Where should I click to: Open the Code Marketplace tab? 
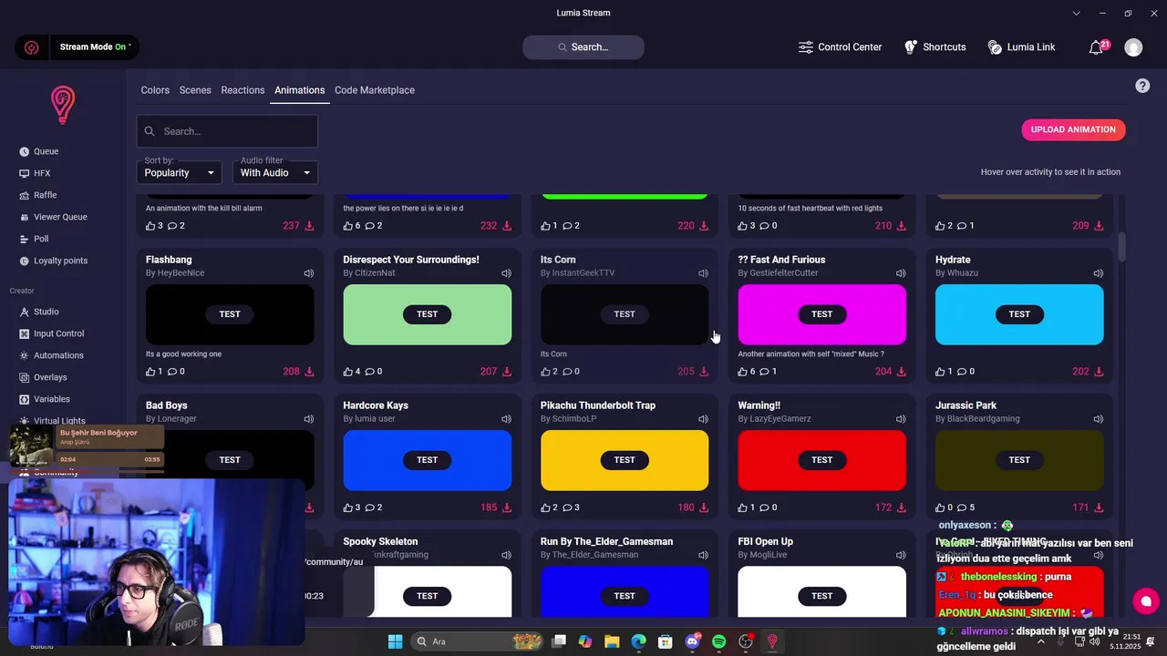tap(375, 90)
